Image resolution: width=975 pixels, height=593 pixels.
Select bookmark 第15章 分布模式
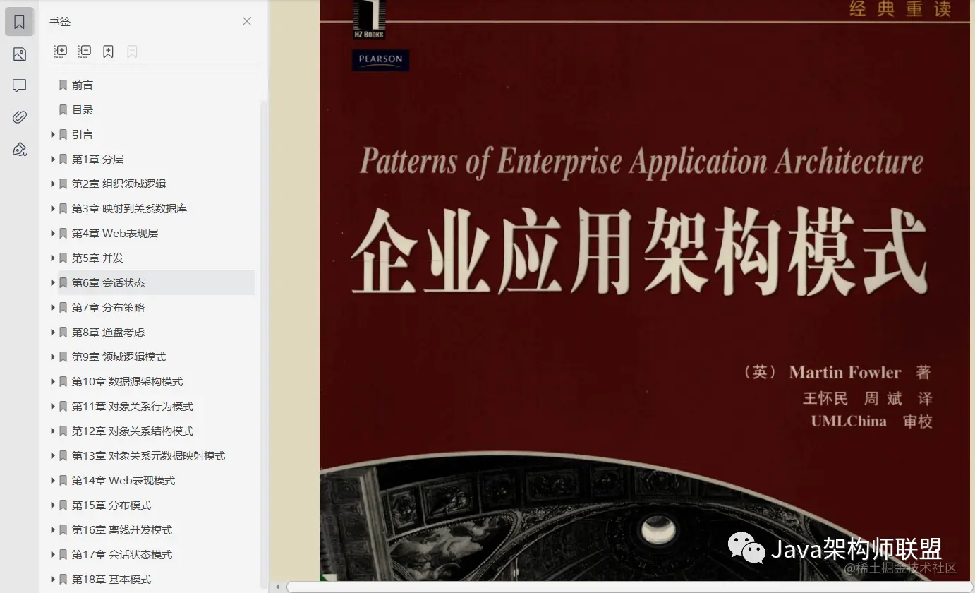111,505
